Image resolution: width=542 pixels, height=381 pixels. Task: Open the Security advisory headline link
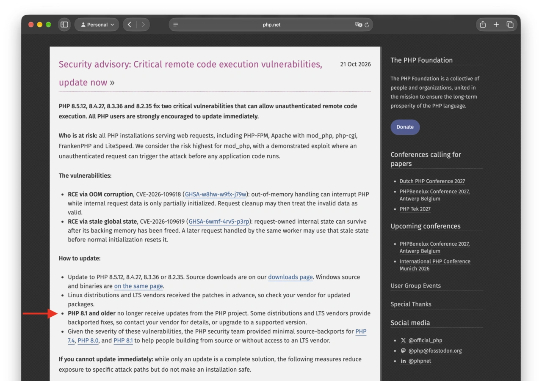(x=190, y=73)
